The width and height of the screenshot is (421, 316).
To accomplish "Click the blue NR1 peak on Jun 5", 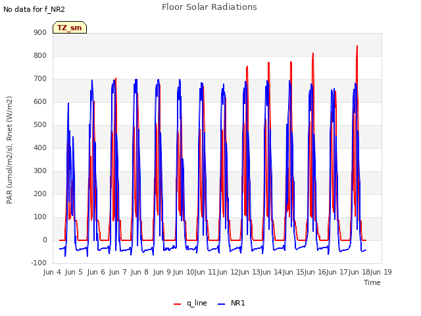I will point(92,80).
